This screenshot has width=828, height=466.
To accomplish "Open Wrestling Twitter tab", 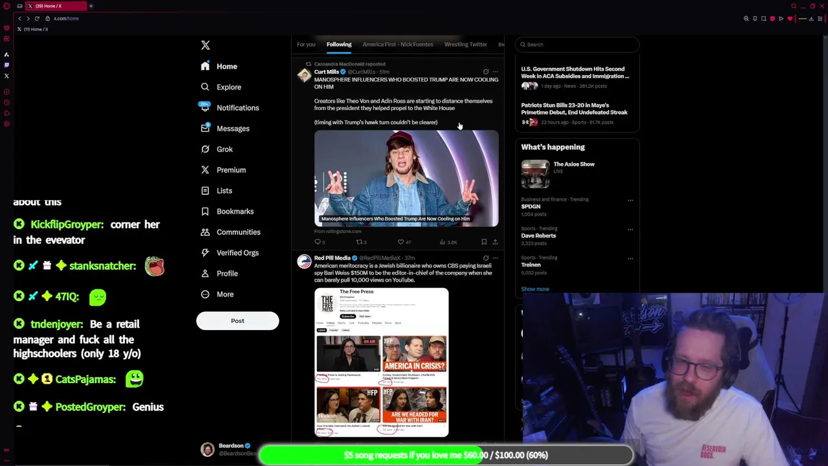I will (466, 44).
